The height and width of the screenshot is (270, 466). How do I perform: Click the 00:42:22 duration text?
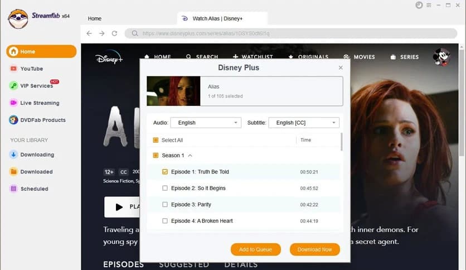click(309, 205)
